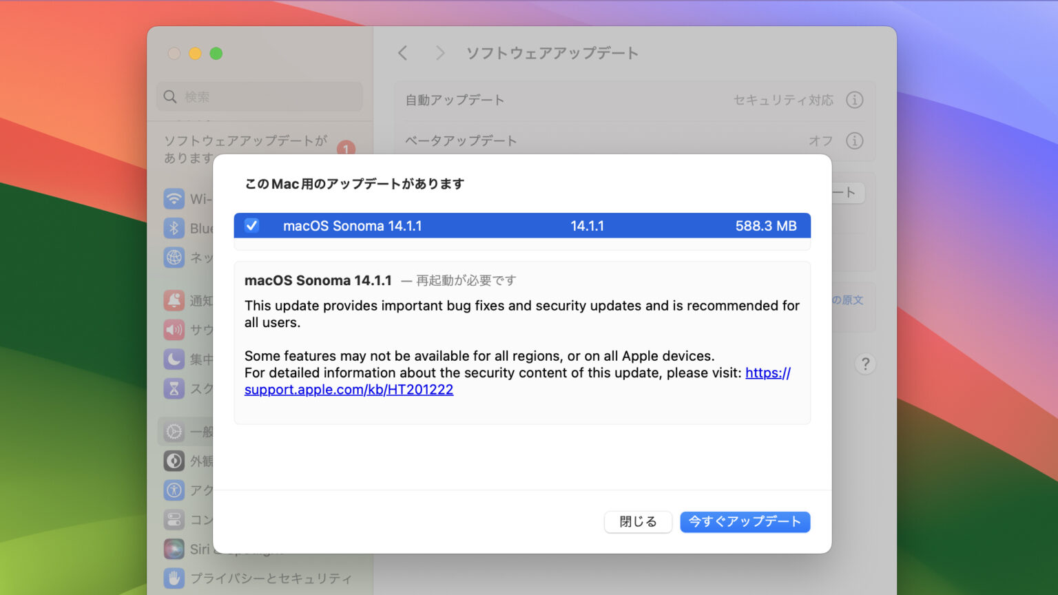Show info for ベータアップデート via the (i) button

[855, 140]
